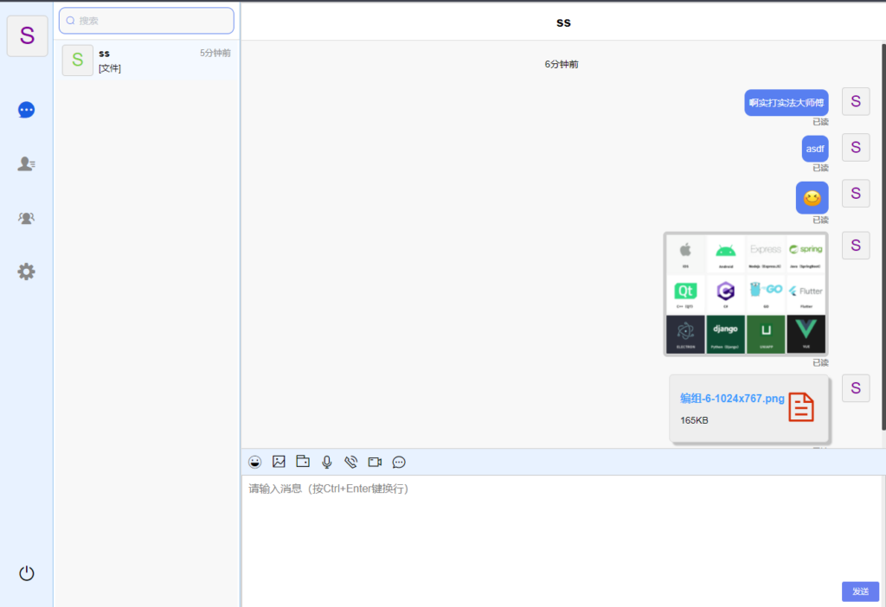886x607 pixels.
Task: Click 已读 status under the asdf message
Action: (820, 169)
